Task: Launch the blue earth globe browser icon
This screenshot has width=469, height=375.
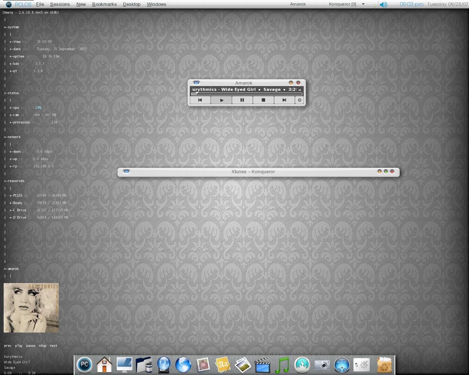Action: (183, 365)
